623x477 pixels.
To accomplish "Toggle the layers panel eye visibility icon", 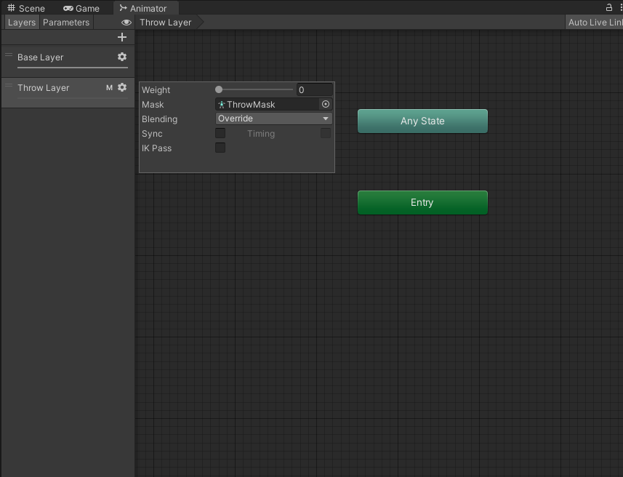I will [126, 23].
